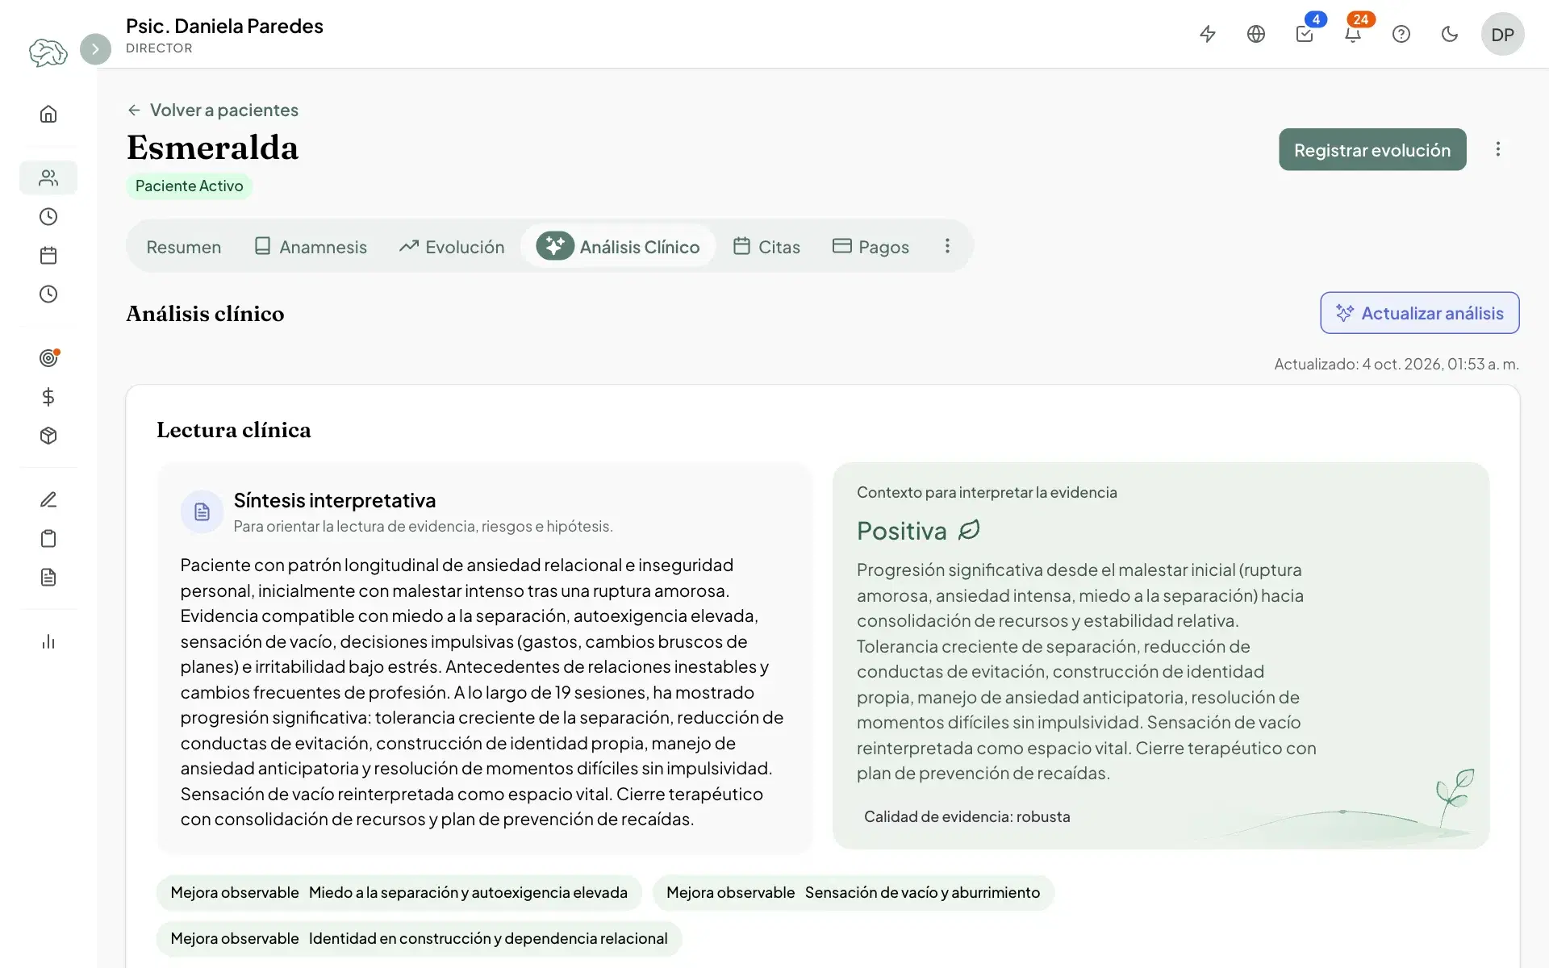Switch to the Resumen tab
Image resolution: width=1549 pixels, height=968 pixels.
point(183,247)
